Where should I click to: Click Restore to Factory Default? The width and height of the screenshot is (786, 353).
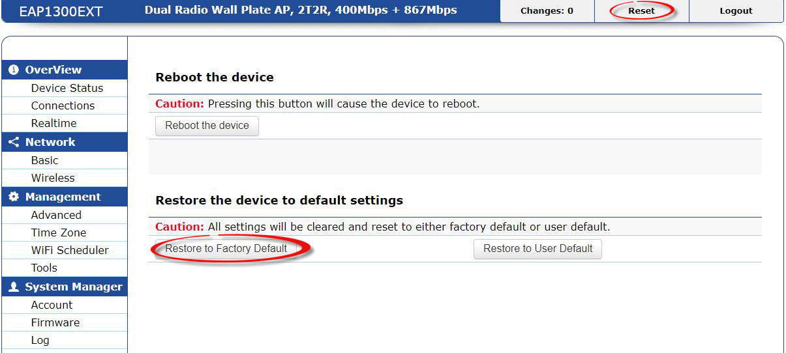226,249
